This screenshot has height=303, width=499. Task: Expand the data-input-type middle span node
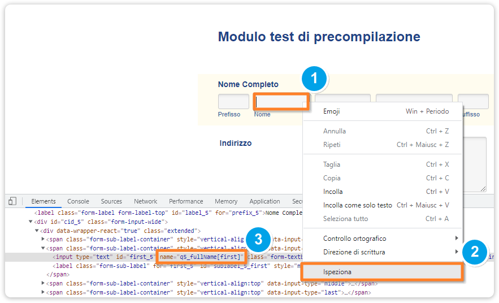43,283
